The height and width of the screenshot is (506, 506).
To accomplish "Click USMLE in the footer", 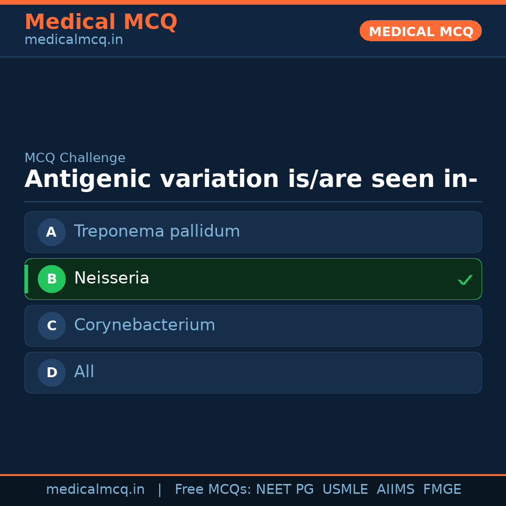I will tap(345, 490).
